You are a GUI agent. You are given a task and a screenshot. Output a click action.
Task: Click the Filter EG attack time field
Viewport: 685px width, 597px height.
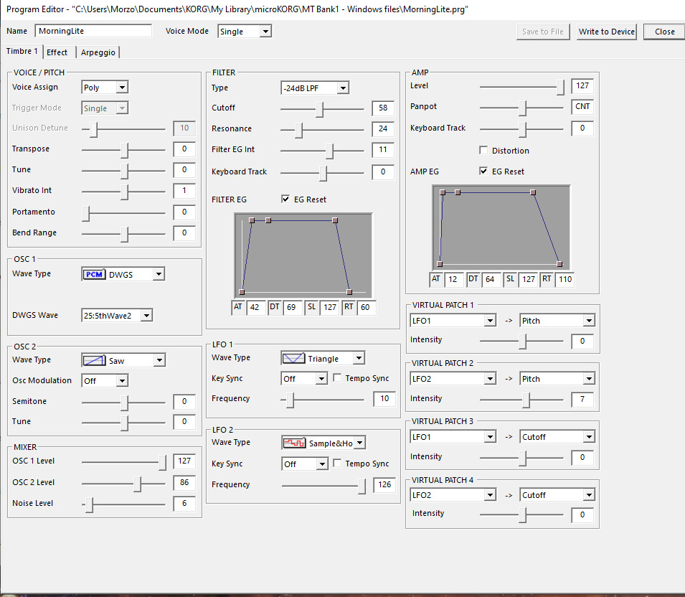(x=255, y=307)
